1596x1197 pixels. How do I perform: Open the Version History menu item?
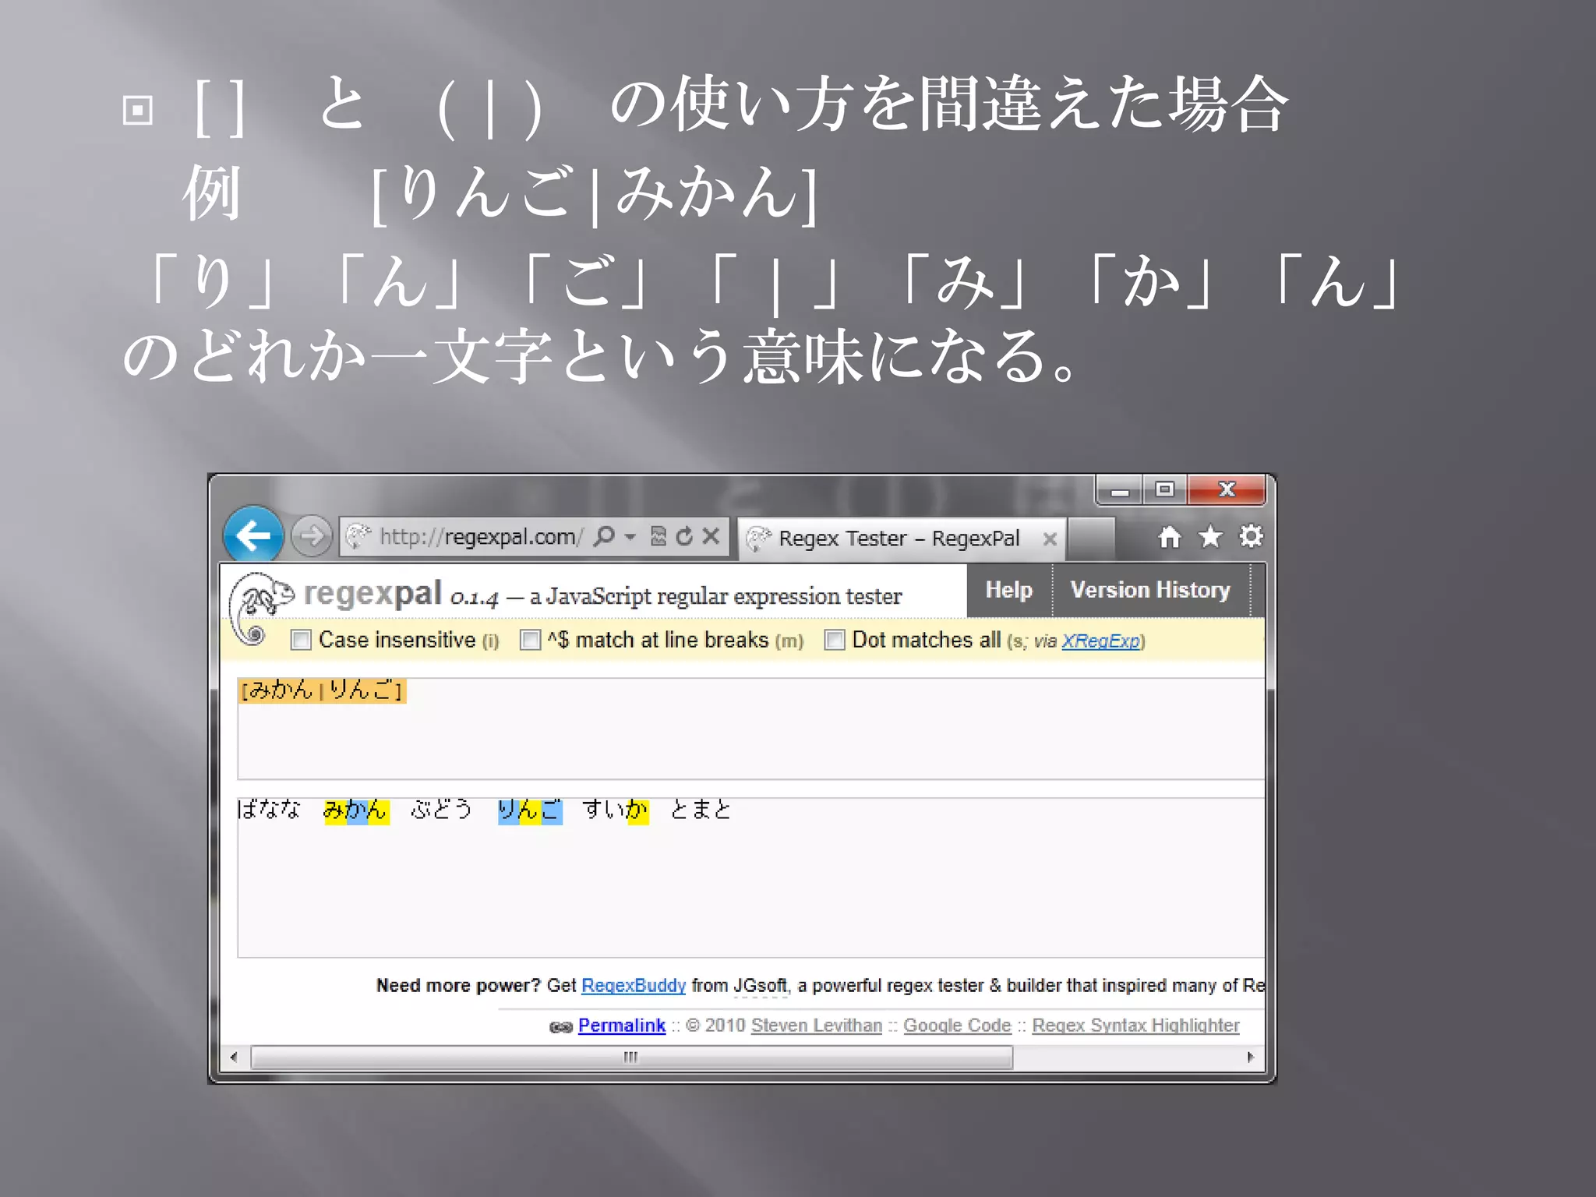click(1150, 590)
